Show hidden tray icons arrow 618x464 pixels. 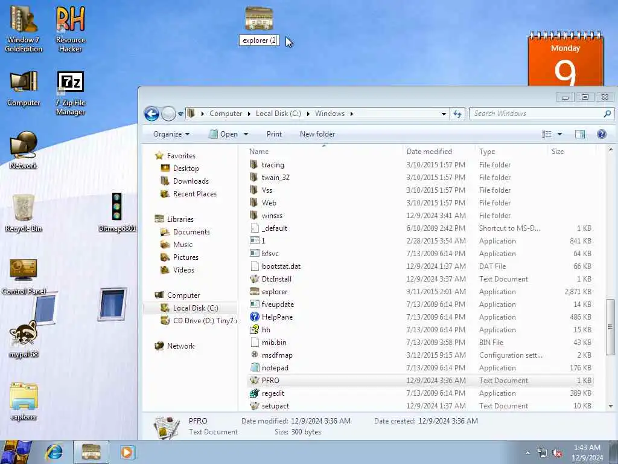(527, 453)
